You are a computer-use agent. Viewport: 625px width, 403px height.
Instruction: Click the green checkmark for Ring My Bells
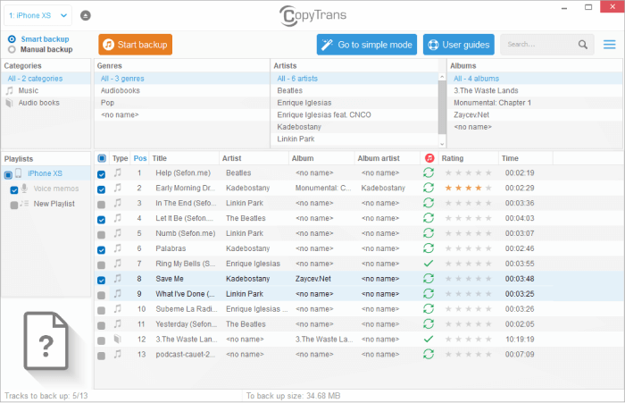(x=429, y=264)
